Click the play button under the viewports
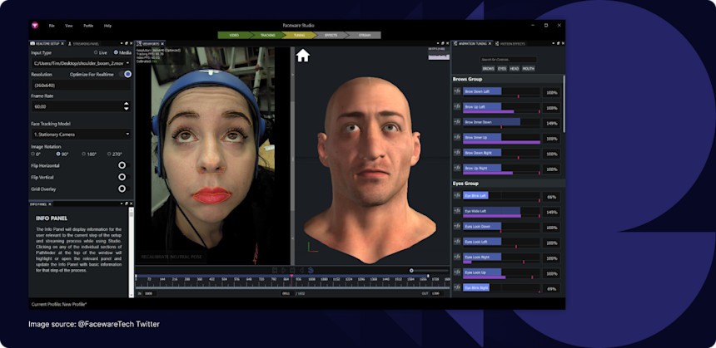716x348 pixels. [x=284, y=270]
